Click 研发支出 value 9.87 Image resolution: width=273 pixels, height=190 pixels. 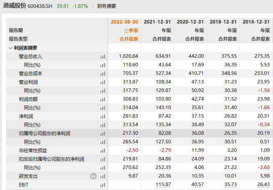pyautogui.click(x=133, y=176)
